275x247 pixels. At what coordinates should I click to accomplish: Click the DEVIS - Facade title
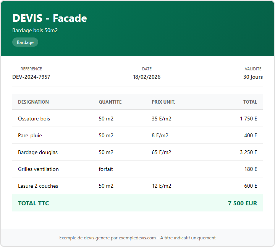pos(50,18)
